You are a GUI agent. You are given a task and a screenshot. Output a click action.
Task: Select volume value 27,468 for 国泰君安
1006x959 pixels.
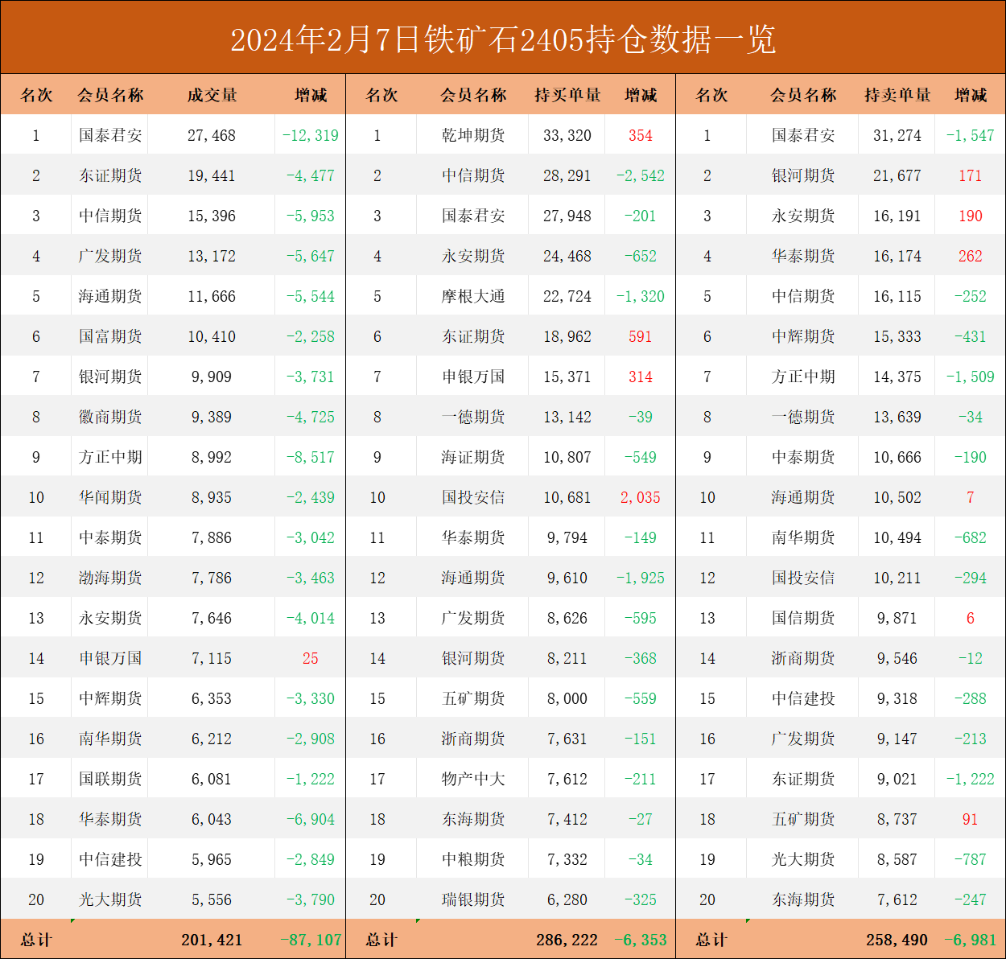coord(212,135)
